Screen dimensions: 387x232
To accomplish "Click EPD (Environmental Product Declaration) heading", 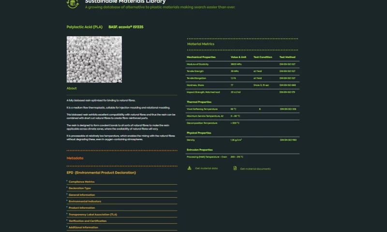I will click(x=101, y=173).
